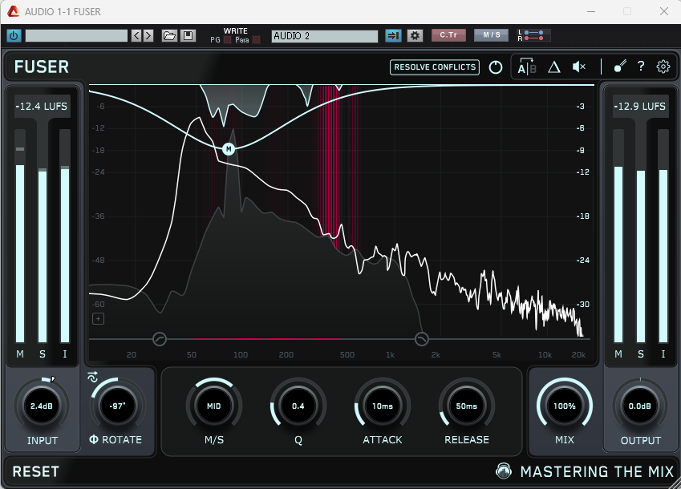Click the RESET button

coord(35,471)
